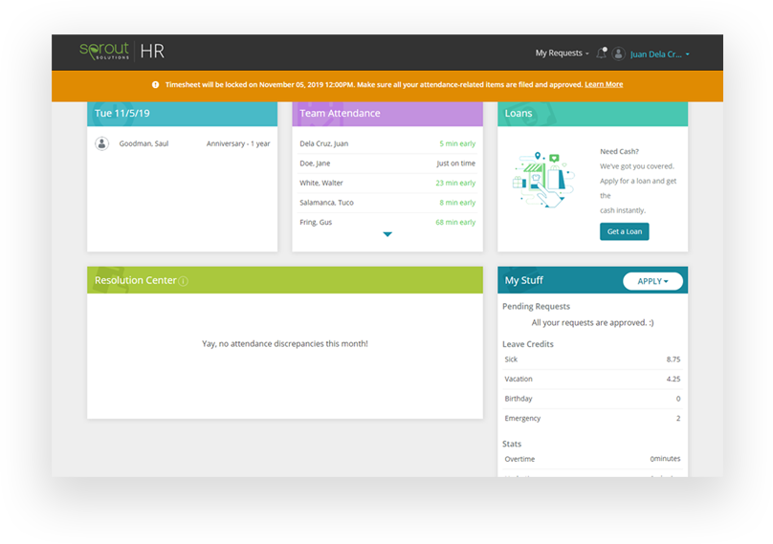Click the user profile avatar in header
The height and width of the screenshot is (544, 773).
[x=619, y=54]
